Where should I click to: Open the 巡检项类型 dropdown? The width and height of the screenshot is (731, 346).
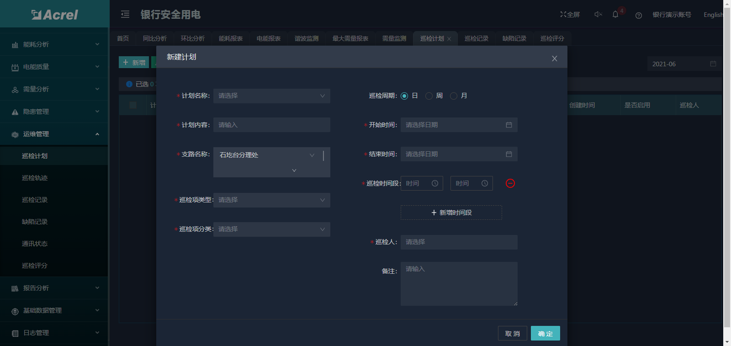point(272,200)
